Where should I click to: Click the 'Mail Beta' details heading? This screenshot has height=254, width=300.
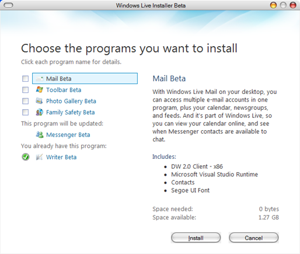click(169, 78)
